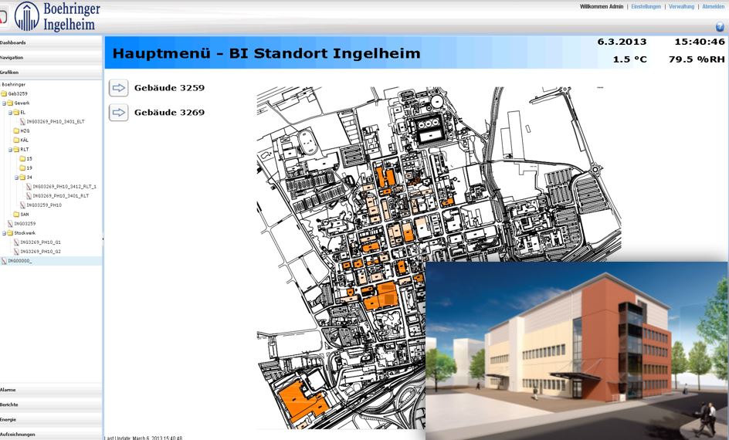
Task: Open graphic ING03259_PH10 via its file icon
Action: [x=22, y=205]
